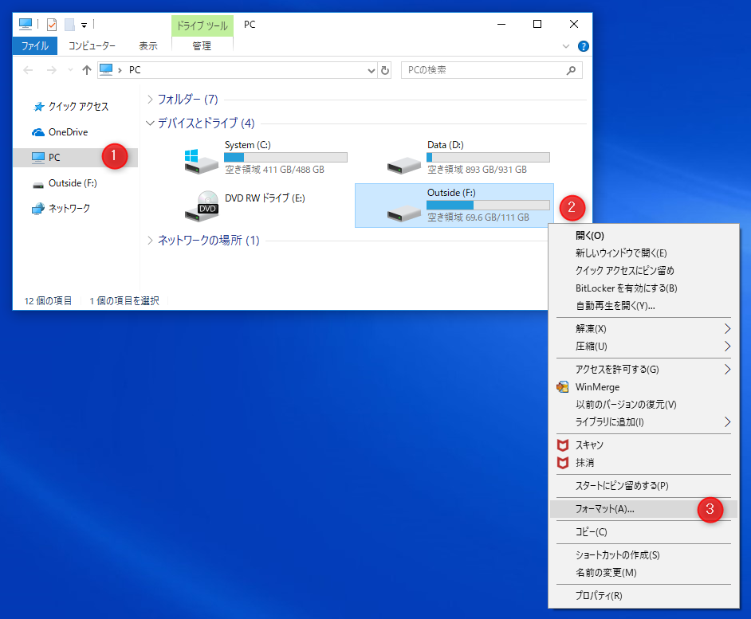Select the Data (D:) drive icon
Image resolution: width=751 pixels, height=619 pixels.
[404, 161]
